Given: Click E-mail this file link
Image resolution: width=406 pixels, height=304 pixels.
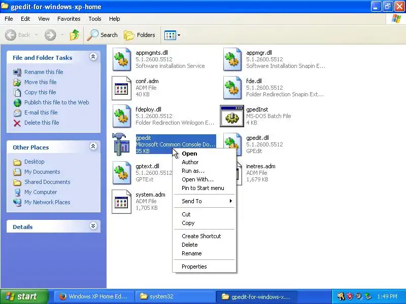Looking at the screenshot, I should pos(41,112).
